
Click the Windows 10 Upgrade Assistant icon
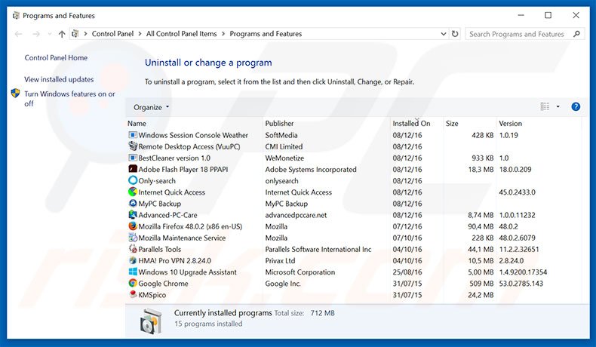point(133,272)
